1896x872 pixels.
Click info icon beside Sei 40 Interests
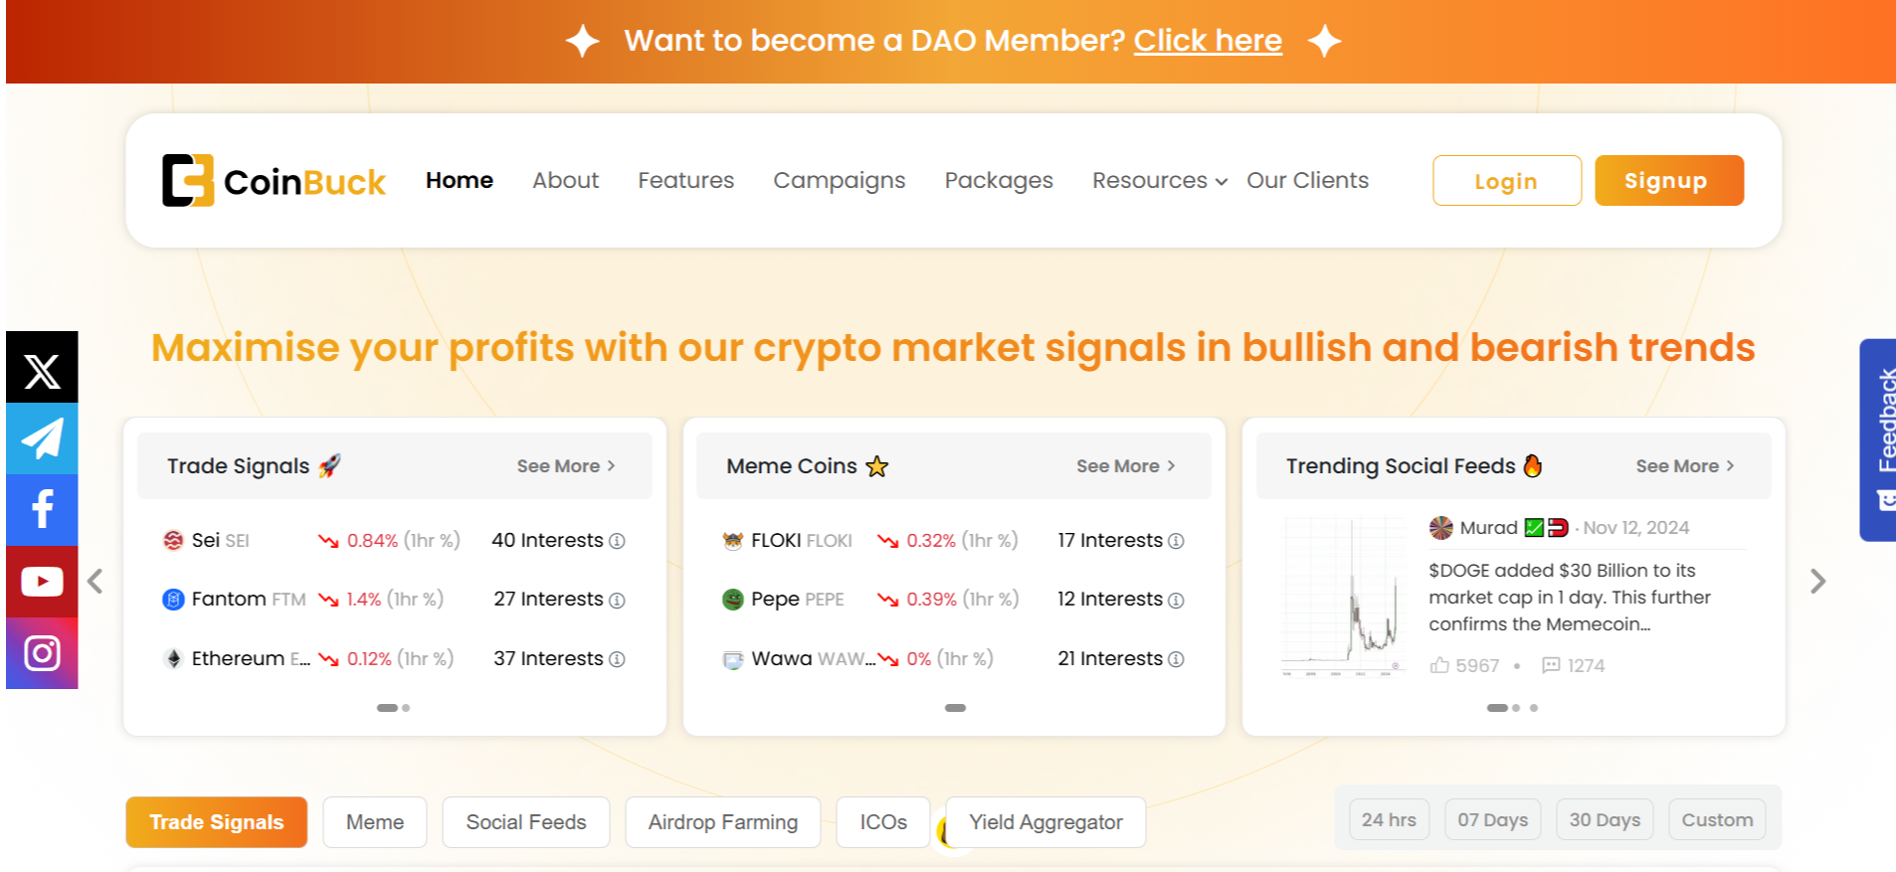click(x=617, y=541)
